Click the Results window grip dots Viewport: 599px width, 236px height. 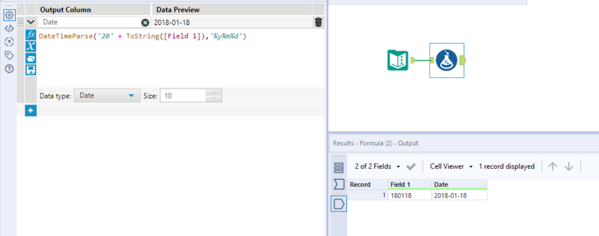click(x=338, y=157)
